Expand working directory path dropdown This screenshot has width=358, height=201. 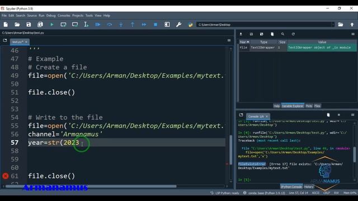(x=333, y=25)
